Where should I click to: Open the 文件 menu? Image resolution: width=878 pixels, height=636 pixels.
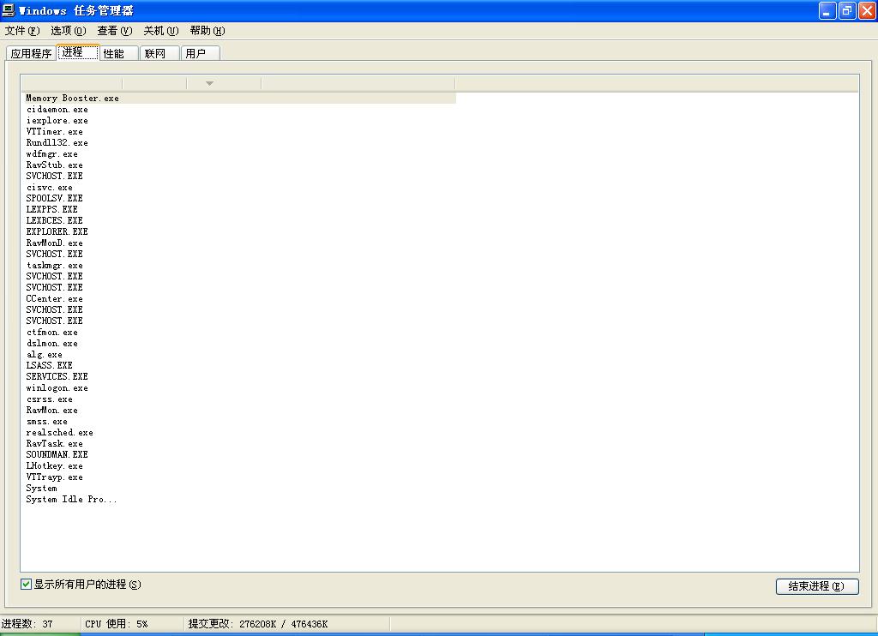[22, 30]
